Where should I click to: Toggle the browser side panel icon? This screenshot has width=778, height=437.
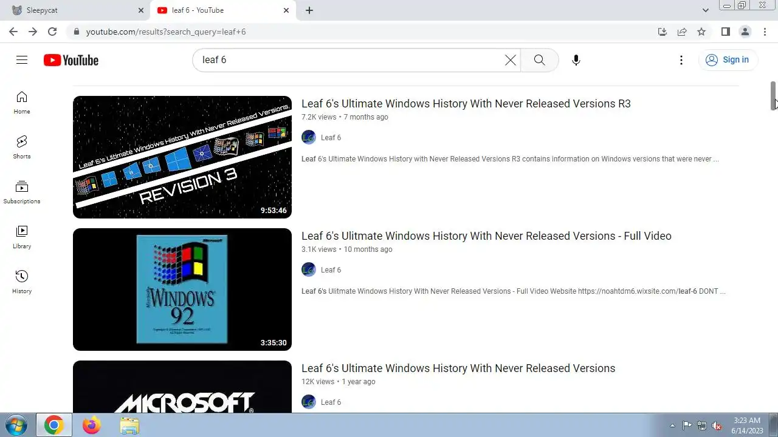[726, 32]
